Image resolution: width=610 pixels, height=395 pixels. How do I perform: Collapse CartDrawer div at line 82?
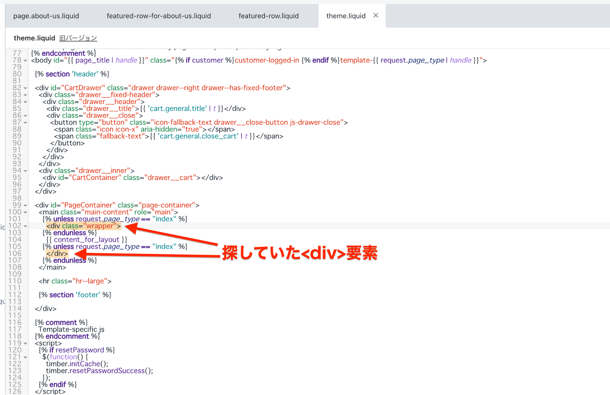click(x=26, y=88)
